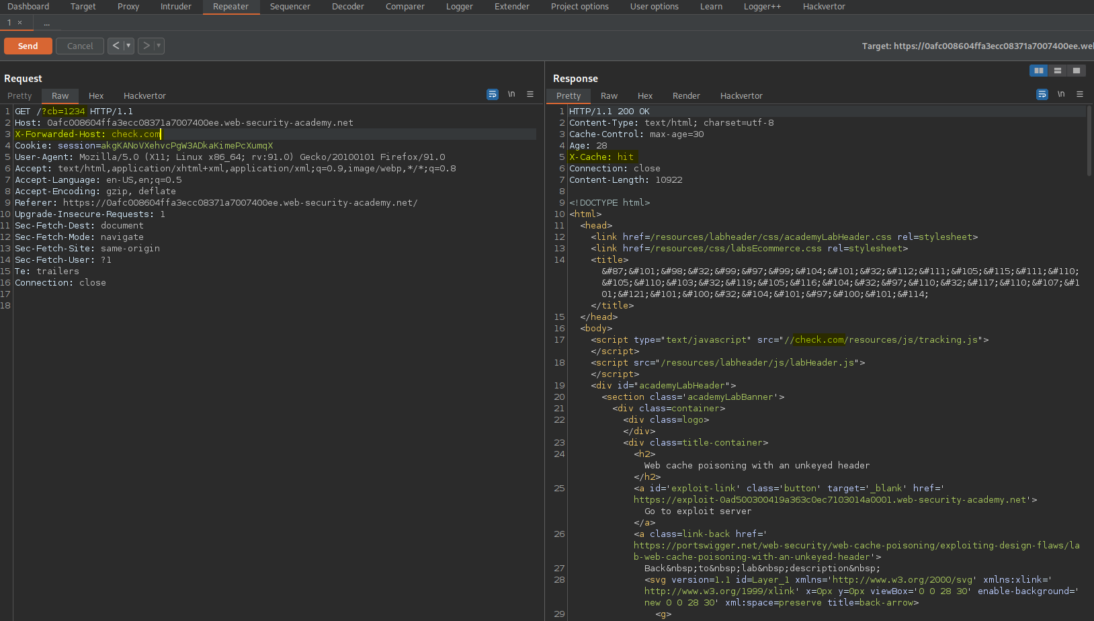Viewport: 1094px width, 621px height.
Task: Open Project options tab
Action: [580, 7]
